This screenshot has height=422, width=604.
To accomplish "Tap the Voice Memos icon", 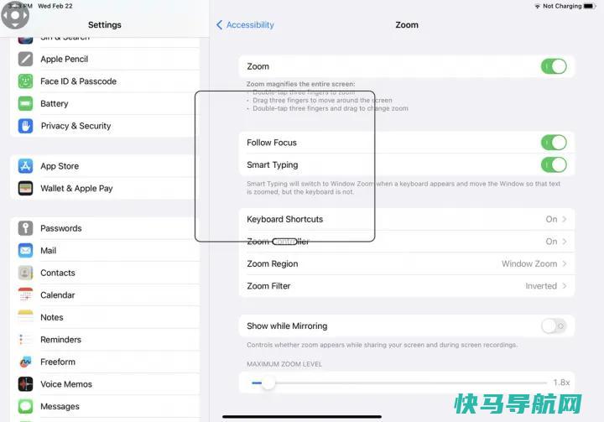I will pyautogui.click(x=25, y=384).
